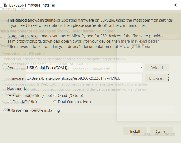Select Dual I/O (dio) radio button

10,102
